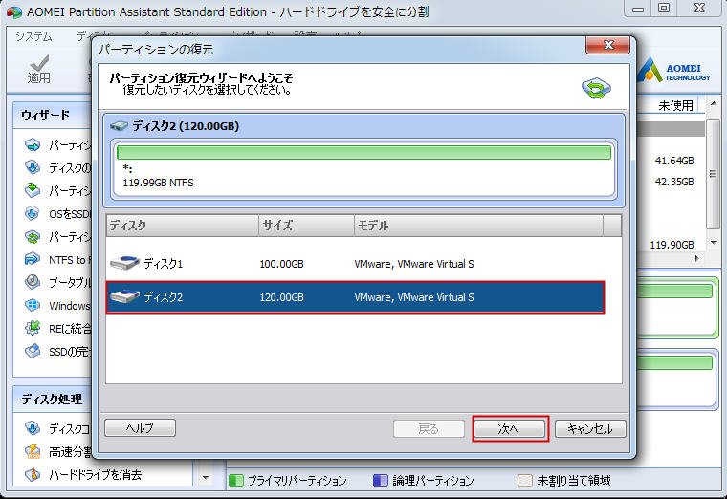Close the パーティションの復元 dialog

pyautogui.click(x=607, y=45)
